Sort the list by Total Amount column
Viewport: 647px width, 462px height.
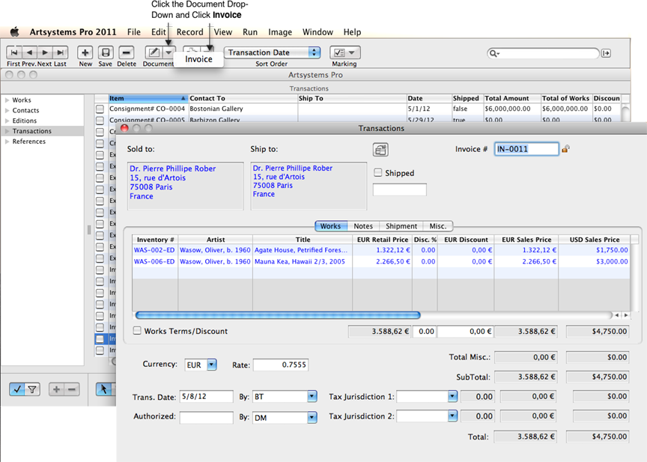(511, 98)
